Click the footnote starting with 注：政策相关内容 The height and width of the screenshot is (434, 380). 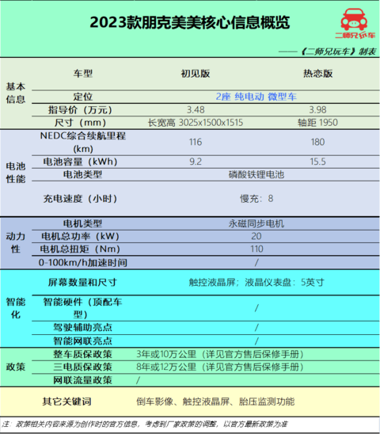(144, 424)
